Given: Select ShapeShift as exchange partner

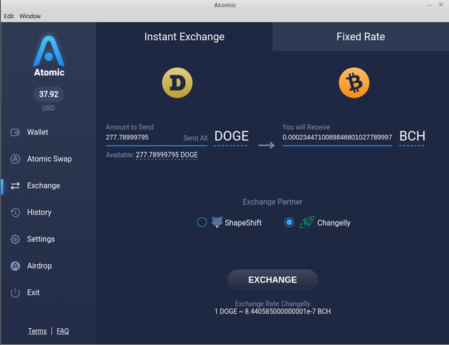Looking at the screenshot, I should click(x=202, y=222).
